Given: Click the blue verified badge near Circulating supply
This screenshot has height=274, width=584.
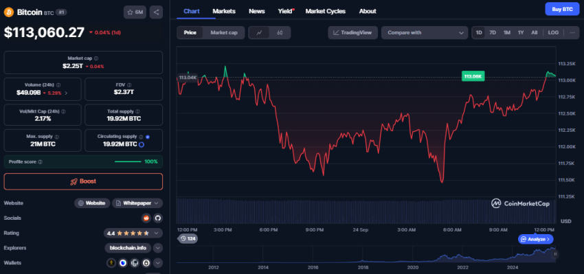Looking at the screenshot, I should pos(148,137).
